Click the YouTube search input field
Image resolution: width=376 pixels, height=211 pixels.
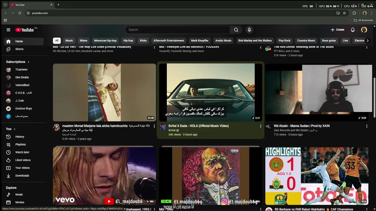[x=178, y=30]
